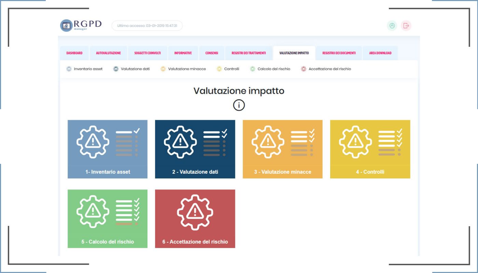Open the user profile icon
478x273 pixels.
[392, 26]
